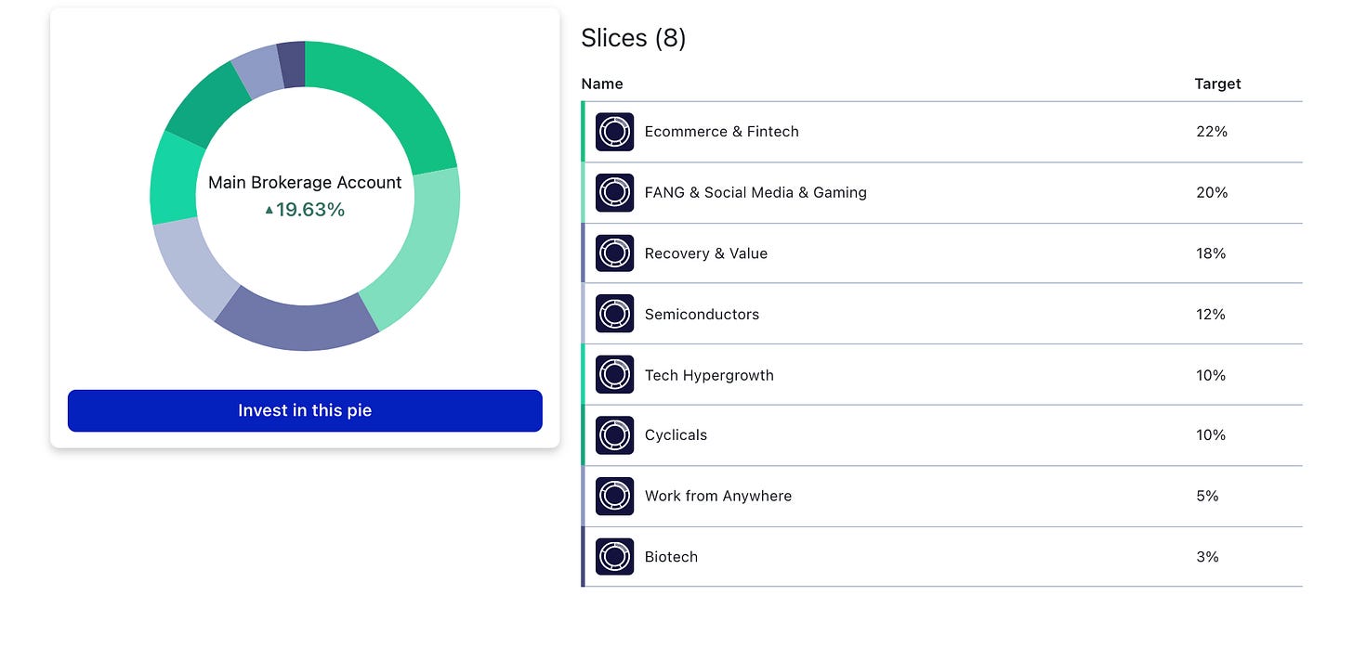Click the 10% target of Tech Hypergrowth
The image size is (1353, 660).
tap(1211, 375)
